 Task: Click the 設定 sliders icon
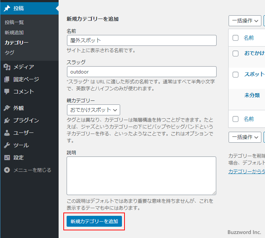[7, 158]
